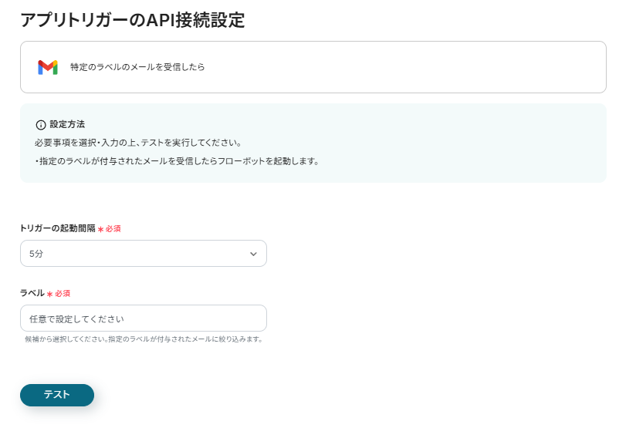Click the line about フローボットを起動します
The height and width of the screenshot is (428, 636).
(x=178, y=161)
